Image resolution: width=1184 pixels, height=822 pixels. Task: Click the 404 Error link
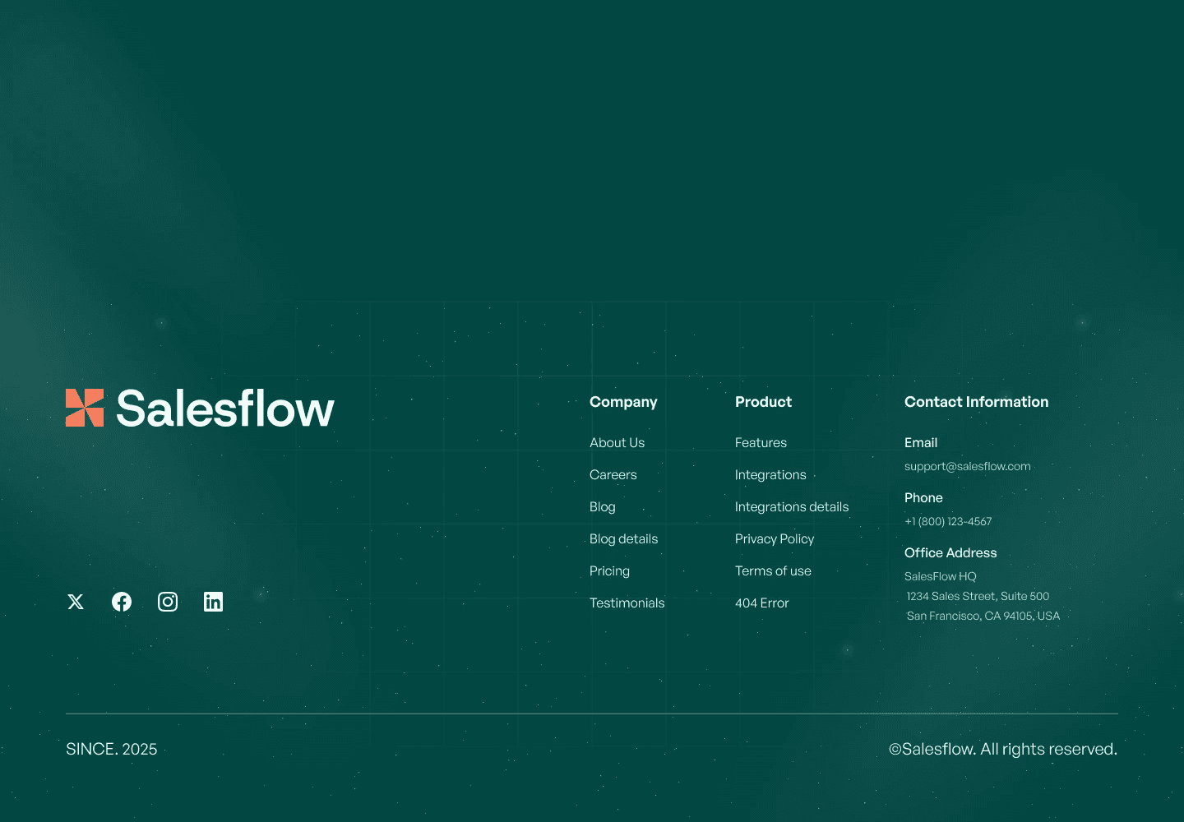click(761, 603)
